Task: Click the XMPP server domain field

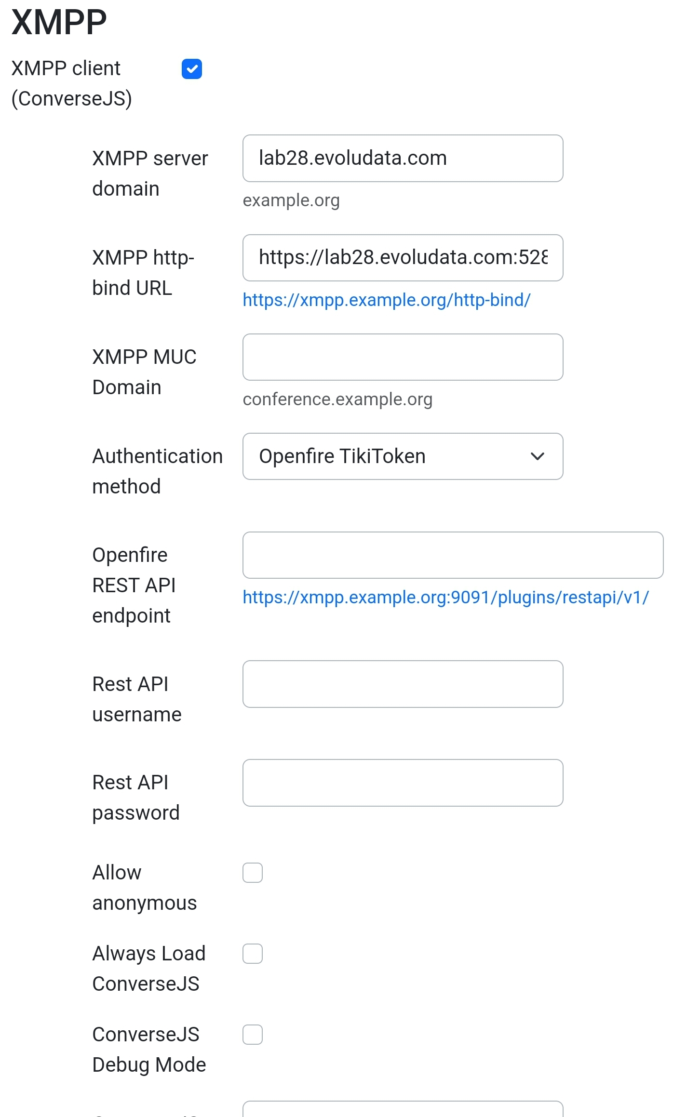Action: (403, 159)
